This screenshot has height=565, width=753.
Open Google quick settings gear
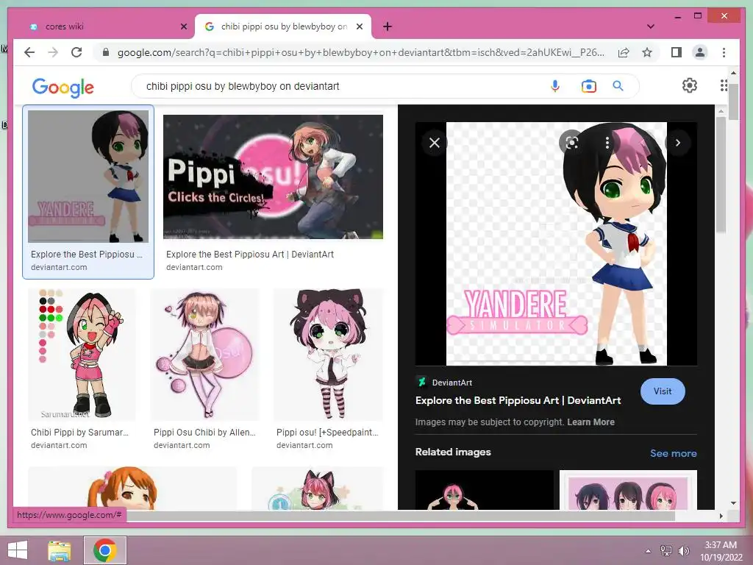coord(689,85)
